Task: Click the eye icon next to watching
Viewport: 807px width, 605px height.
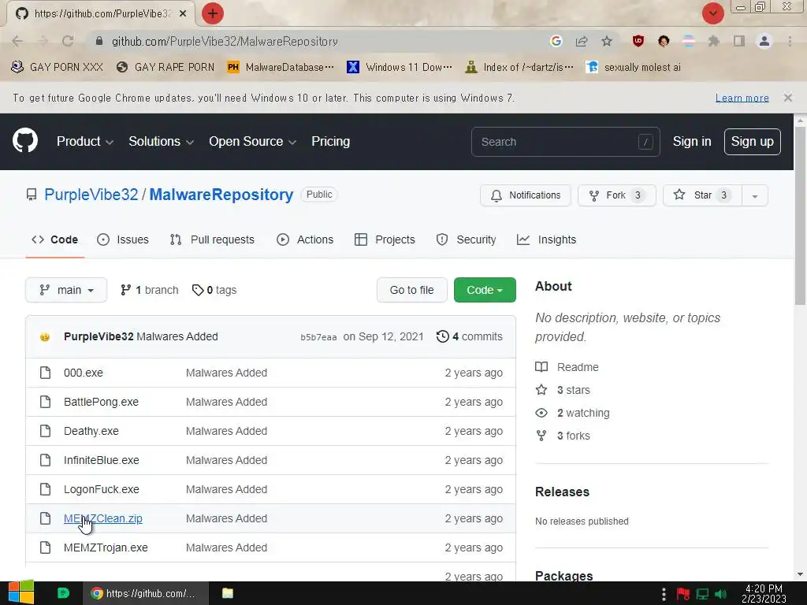Action: click(x=541, y=413)
